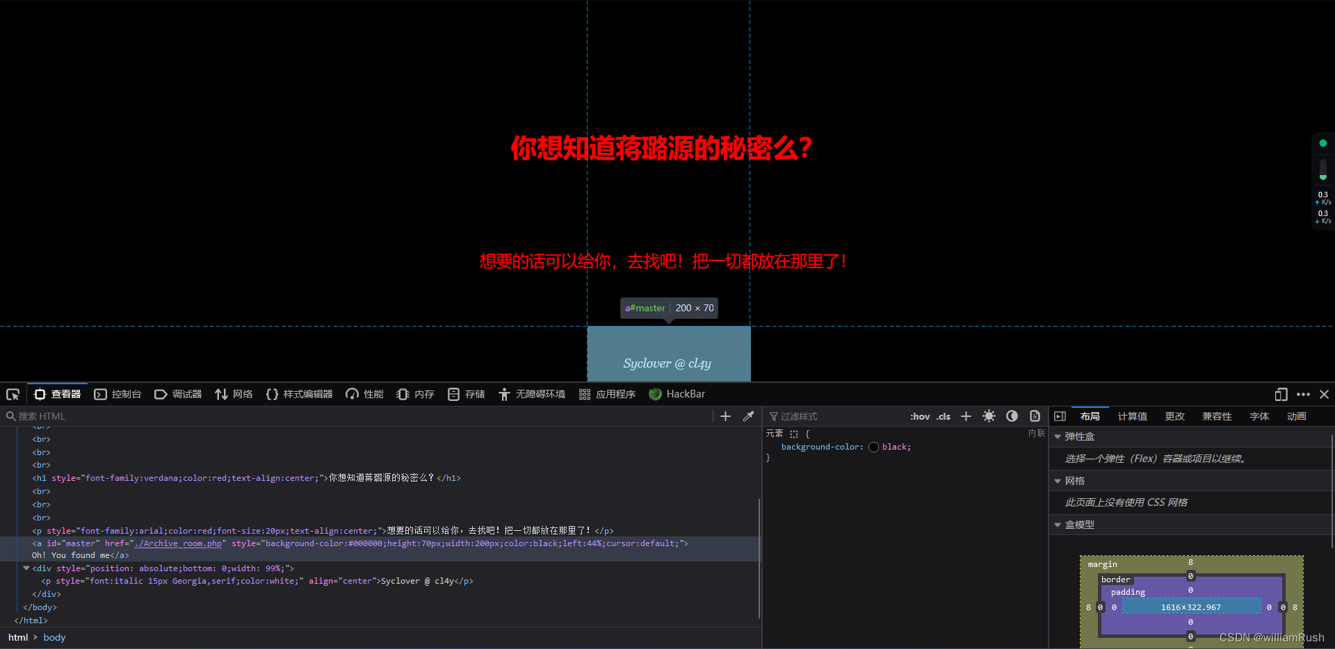
Task: Toggle print media simulation
Action: 1035,416
